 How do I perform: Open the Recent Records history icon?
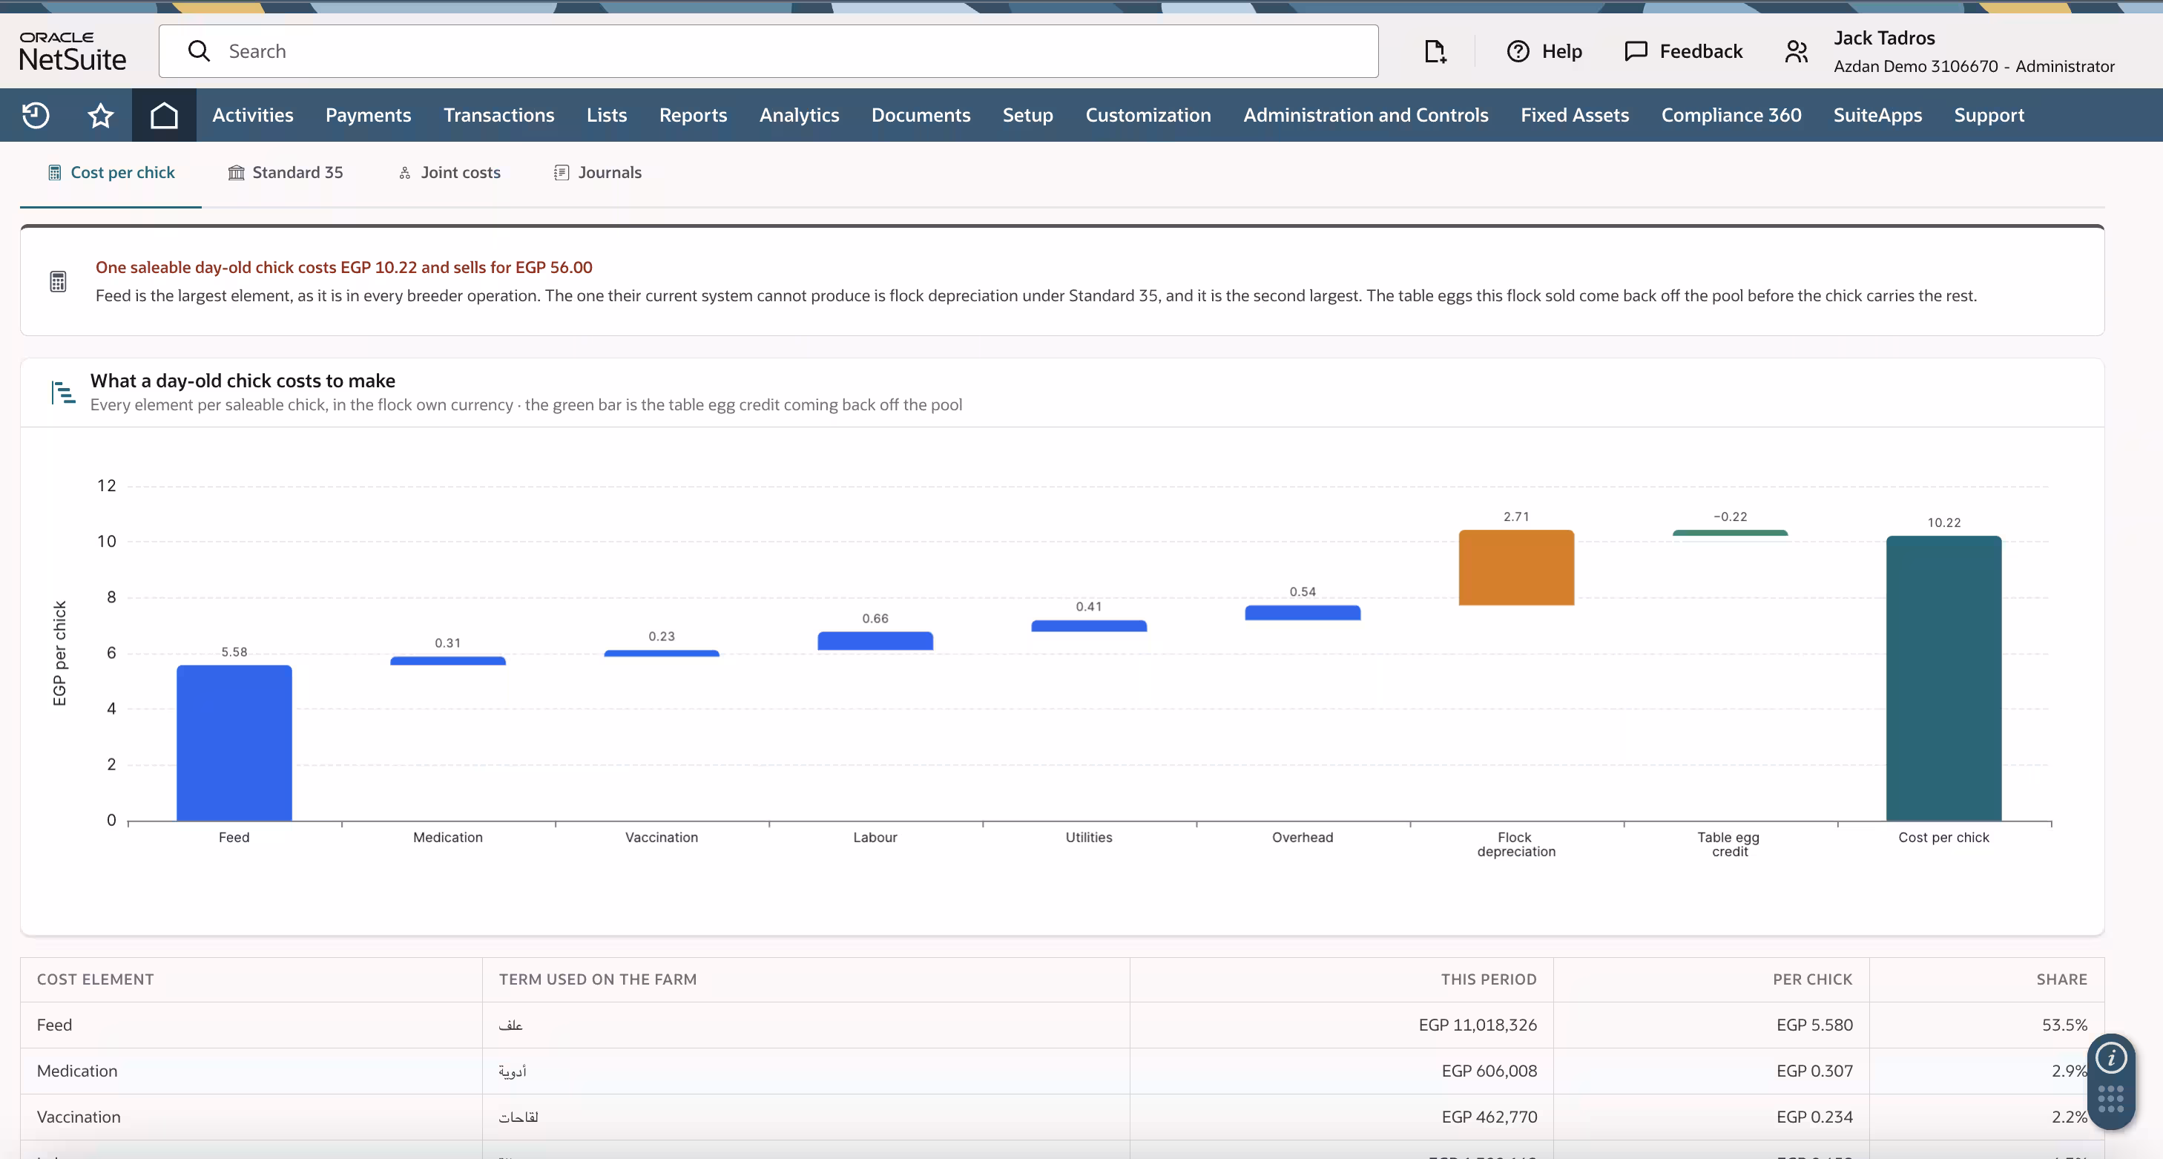click(36, 115)
